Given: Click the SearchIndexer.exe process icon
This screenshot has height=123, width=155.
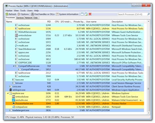Looking at the screenshot, I should (16, 49).
